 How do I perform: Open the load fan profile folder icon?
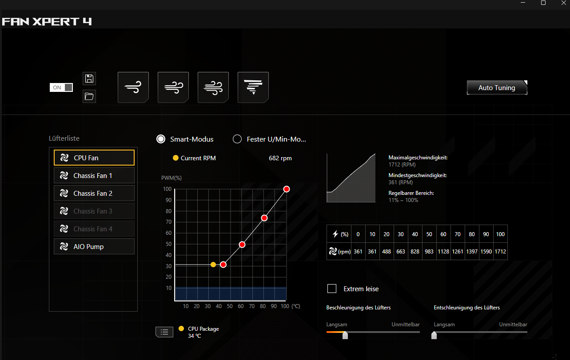pyautogui.click(x=89, y=96)
